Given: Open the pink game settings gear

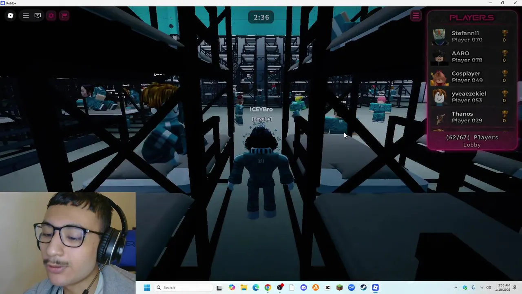Looking at the screenshot, I should coord(51,16).
